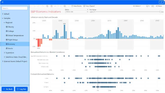Click the Inflation rate row label
The height and width of the screenshot is (93, 165).
(x=45, y=67)
